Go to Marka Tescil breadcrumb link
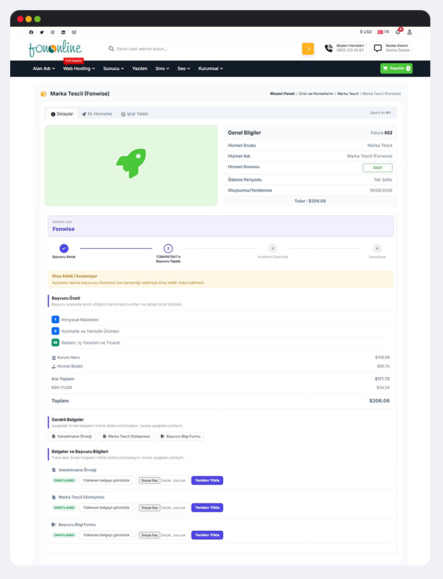Image resolution: width=443 pixels, height=579 pixels. [348, 94]
